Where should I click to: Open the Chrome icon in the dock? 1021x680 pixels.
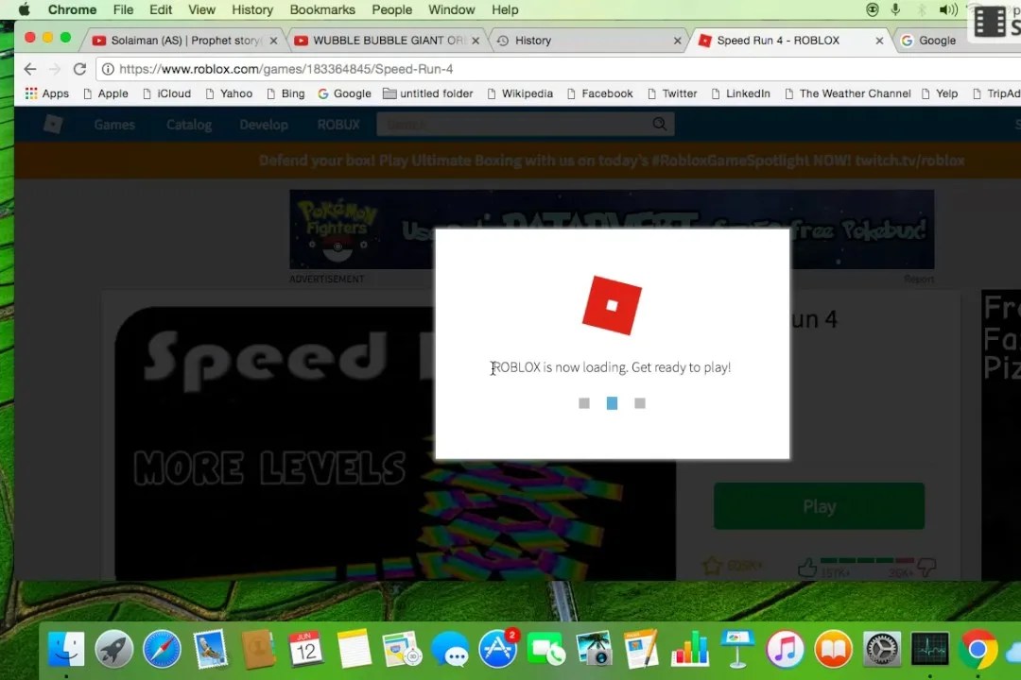tap(978, 649)
